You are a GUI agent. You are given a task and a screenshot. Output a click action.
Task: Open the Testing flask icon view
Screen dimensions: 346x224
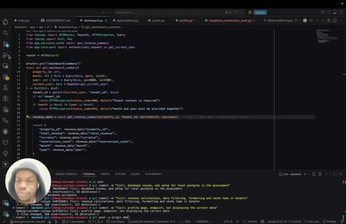(6, 88)
